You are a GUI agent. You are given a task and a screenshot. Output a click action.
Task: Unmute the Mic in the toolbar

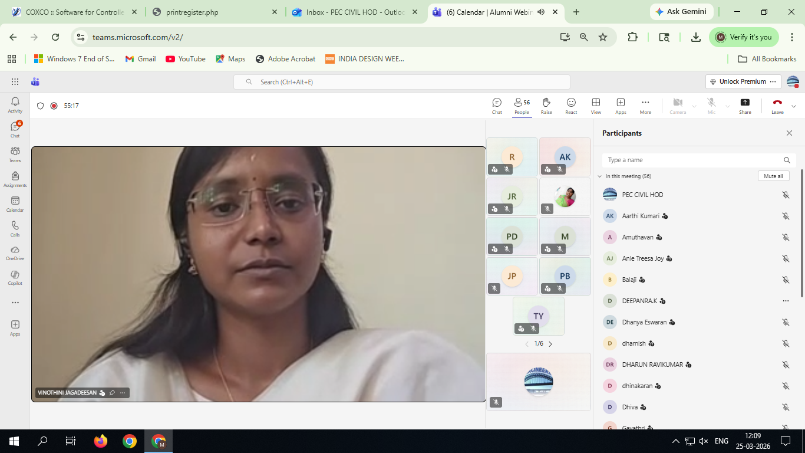click(711, 106)
